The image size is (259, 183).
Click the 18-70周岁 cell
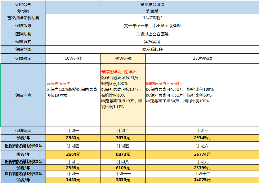pos(152,18)
